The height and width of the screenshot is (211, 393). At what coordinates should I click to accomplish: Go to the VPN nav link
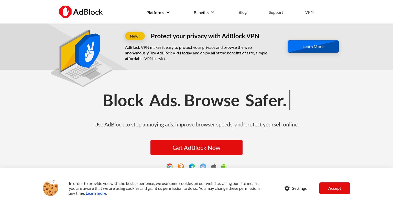coord(309,12)
